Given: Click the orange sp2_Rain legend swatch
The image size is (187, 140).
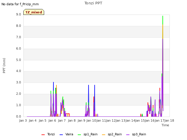Looking at the screenshot, I should [104, 135].
